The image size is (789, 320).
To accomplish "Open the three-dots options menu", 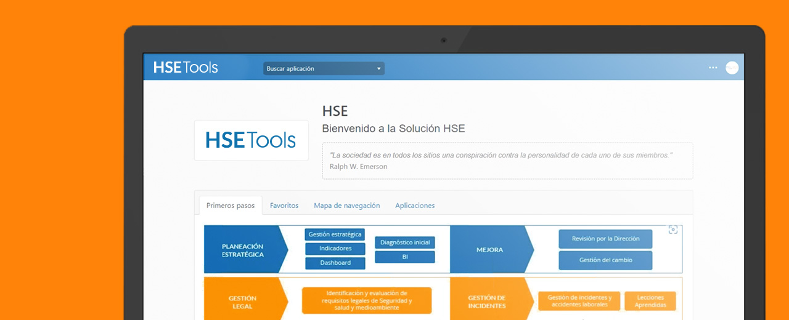I will pos(713,68).
